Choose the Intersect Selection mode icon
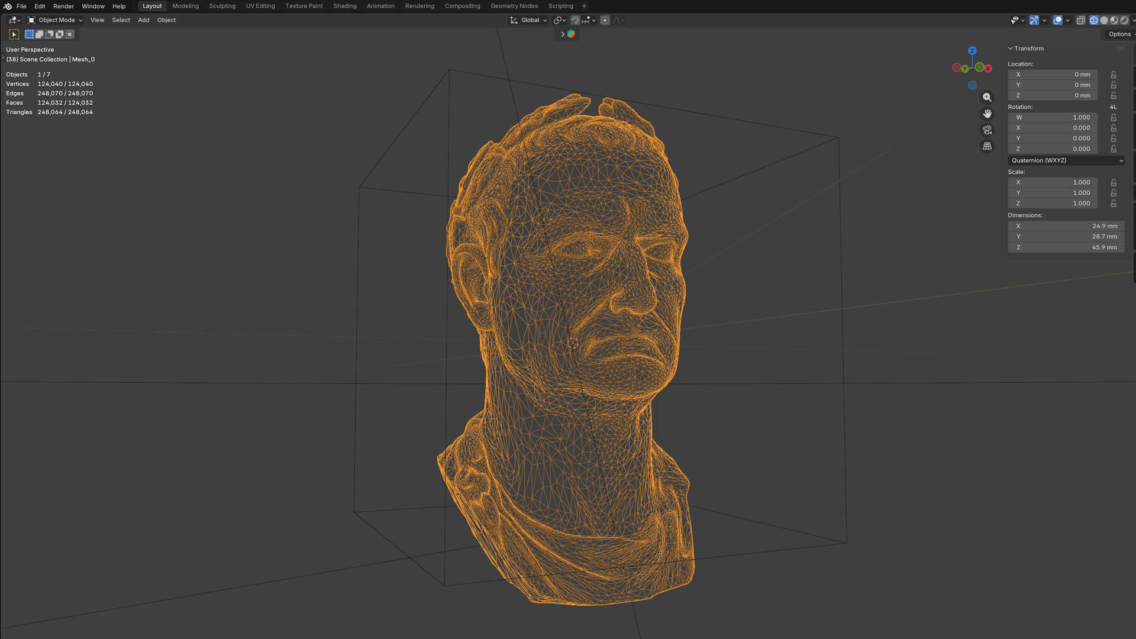The image size is (1136, 639). coord(69,34)
